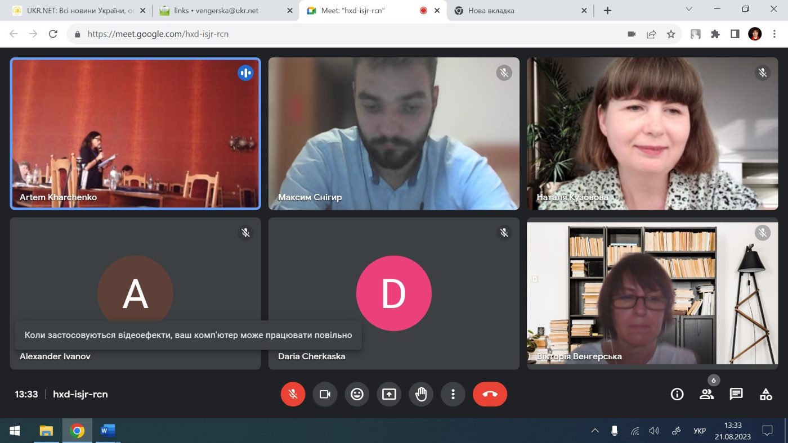Expand the tab search chevron in Chrome
This screenshot has width=788, height=443.
[689, 10]
